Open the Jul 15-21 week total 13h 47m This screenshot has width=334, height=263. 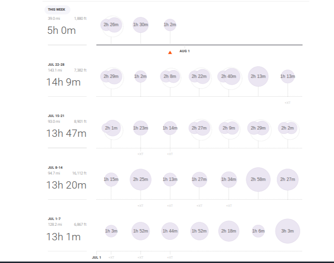click(x=66, y=134)
